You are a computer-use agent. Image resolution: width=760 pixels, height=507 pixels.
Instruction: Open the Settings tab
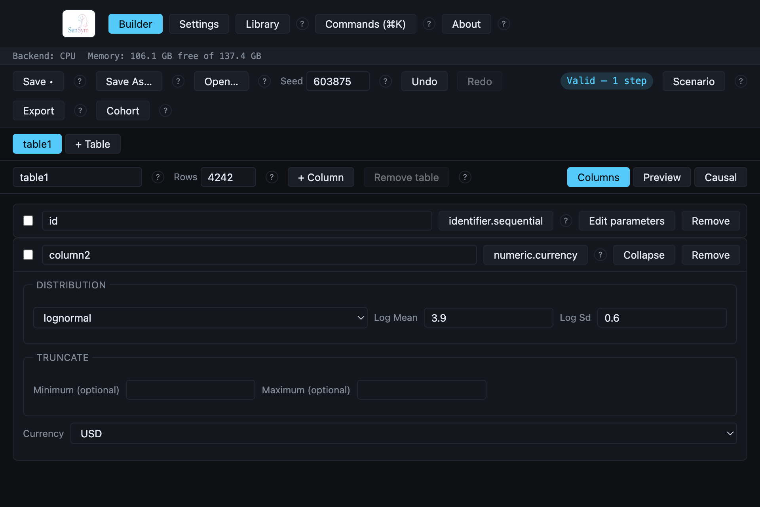199,24
